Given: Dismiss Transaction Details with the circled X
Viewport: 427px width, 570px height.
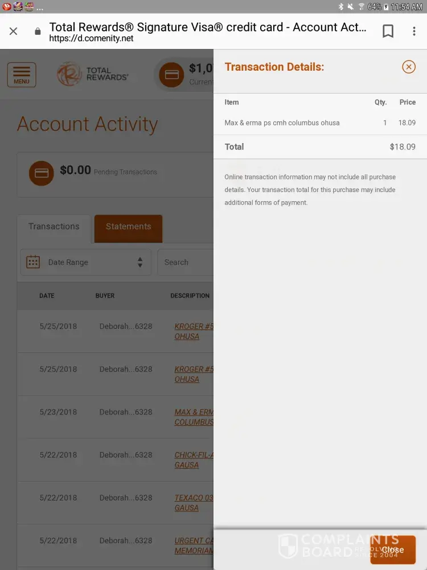Looking at the screenshot, I should click(x=409, y=67).
